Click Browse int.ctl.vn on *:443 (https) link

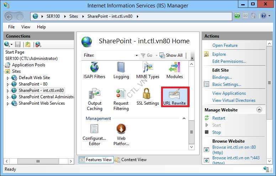(236, 160)
